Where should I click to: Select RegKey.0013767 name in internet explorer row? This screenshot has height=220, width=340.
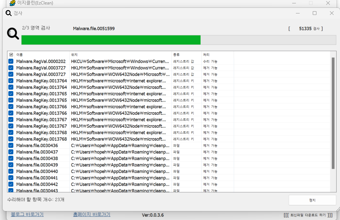41,120
